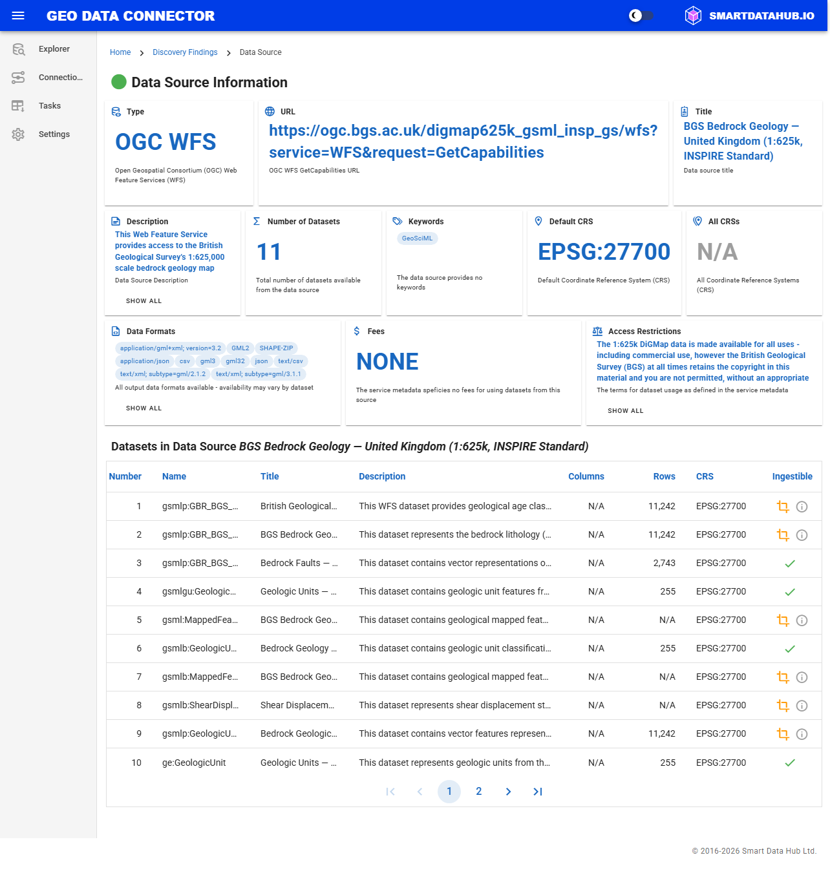Open the Explorer sidebar item
This screenshot has height=875, width=830.
pyautogui.click(x=48, y=49)
